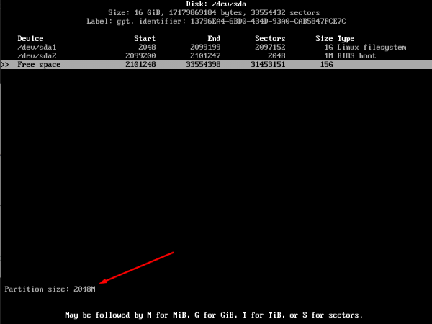Click the 15G free space size

pos(326,65)
